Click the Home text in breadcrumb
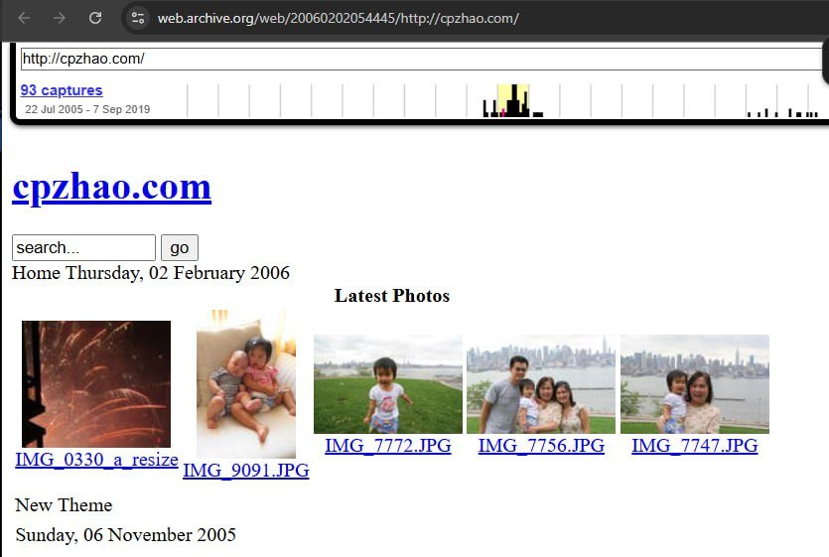Viewport: 829px width, 557px height. (36, 273)
